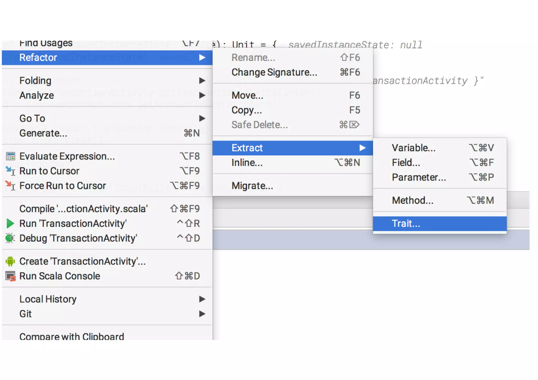This screenshot has height=380, width=538.
Task: Click the green Run 'TransactionActivity' play icon
Action: point(10,223)
